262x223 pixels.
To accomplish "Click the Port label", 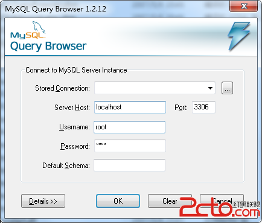I will pyautogui.click(x=181, y=108).
